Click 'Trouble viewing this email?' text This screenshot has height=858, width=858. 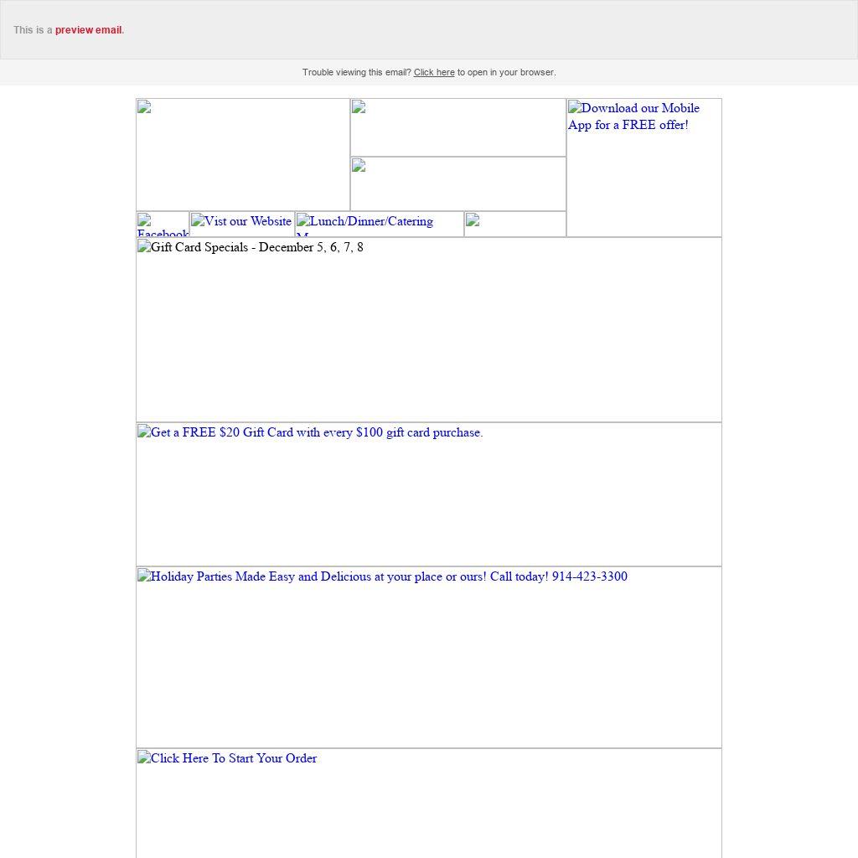(x=356, y=73)
